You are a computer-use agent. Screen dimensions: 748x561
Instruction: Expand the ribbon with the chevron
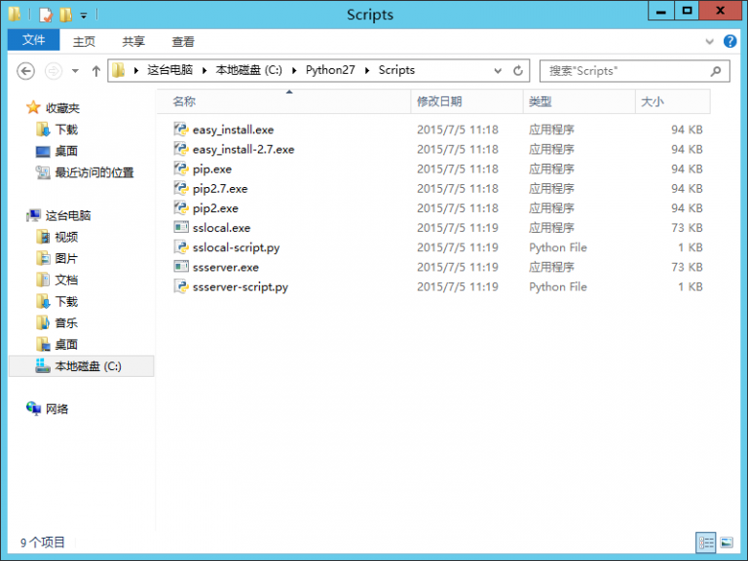click(x=710, y=41)
